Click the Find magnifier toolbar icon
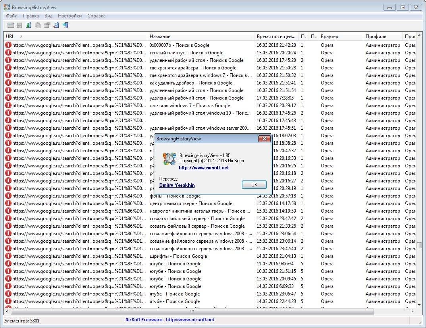This screenshot has width=426, height=328. click(56, 25)
